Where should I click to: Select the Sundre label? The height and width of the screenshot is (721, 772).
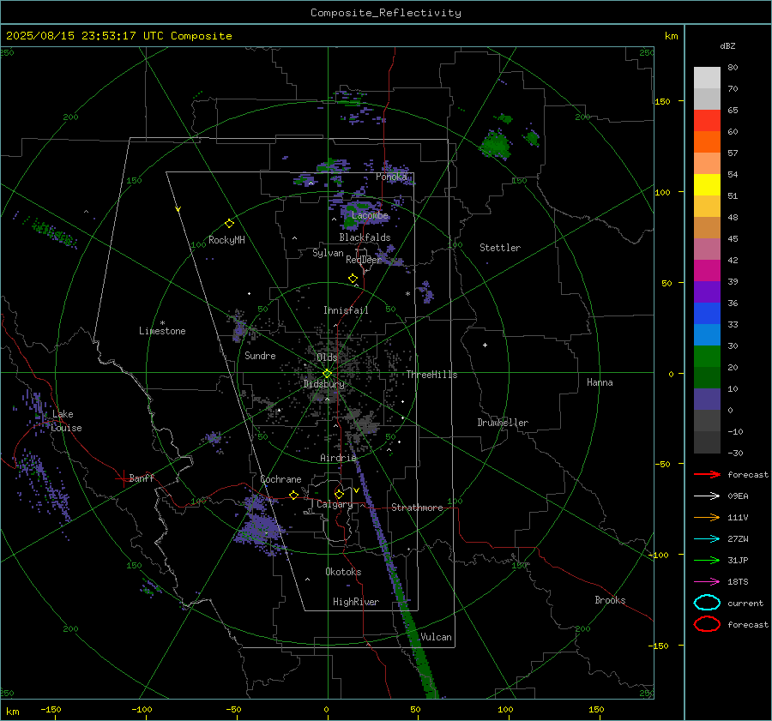pos(260,355)
